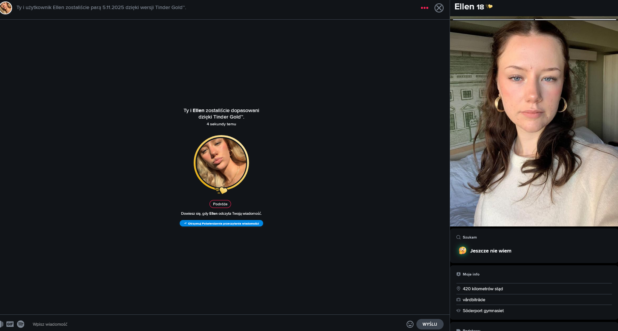Click the 'Szukam' section label
Image resolution: width=618 pixels, height=331 pixels.
[x=470, y=237]
